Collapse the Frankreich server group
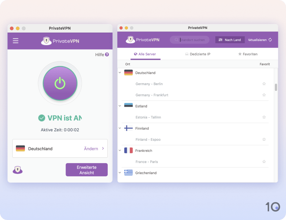The width and height of the screenshot is (286, 220). click(120, 150)
